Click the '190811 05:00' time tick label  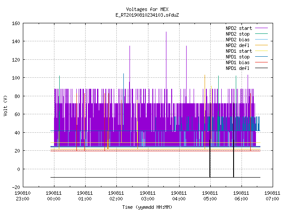(210, 196)
